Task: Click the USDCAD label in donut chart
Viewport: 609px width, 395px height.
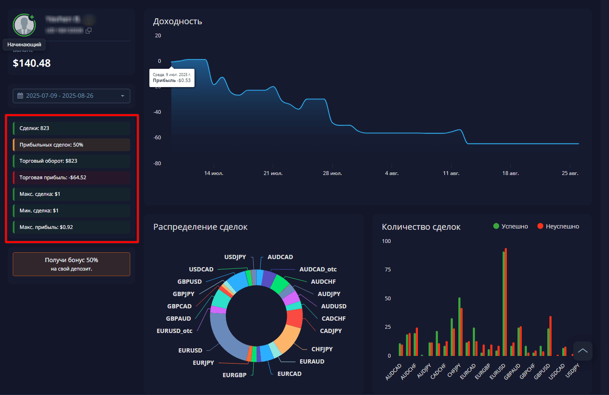Action: (201, 269)
